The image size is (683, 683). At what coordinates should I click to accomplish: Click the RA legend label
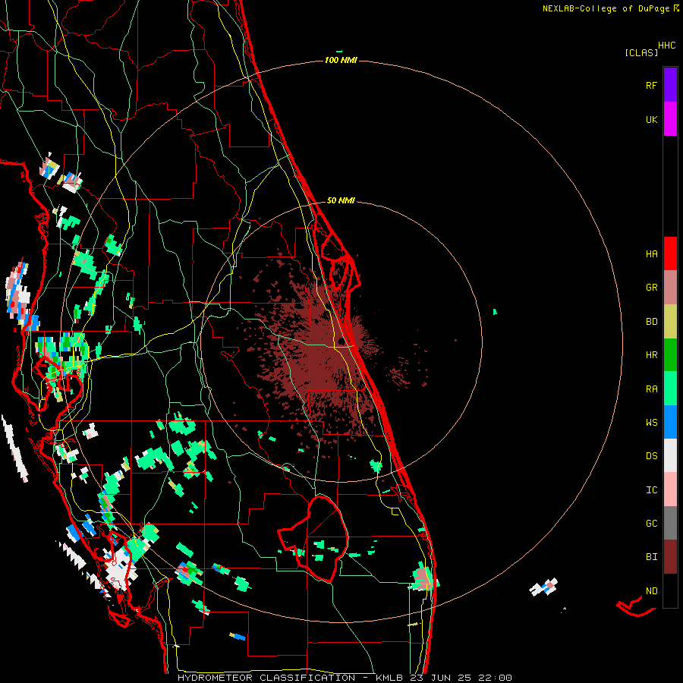tap(651, 389)
